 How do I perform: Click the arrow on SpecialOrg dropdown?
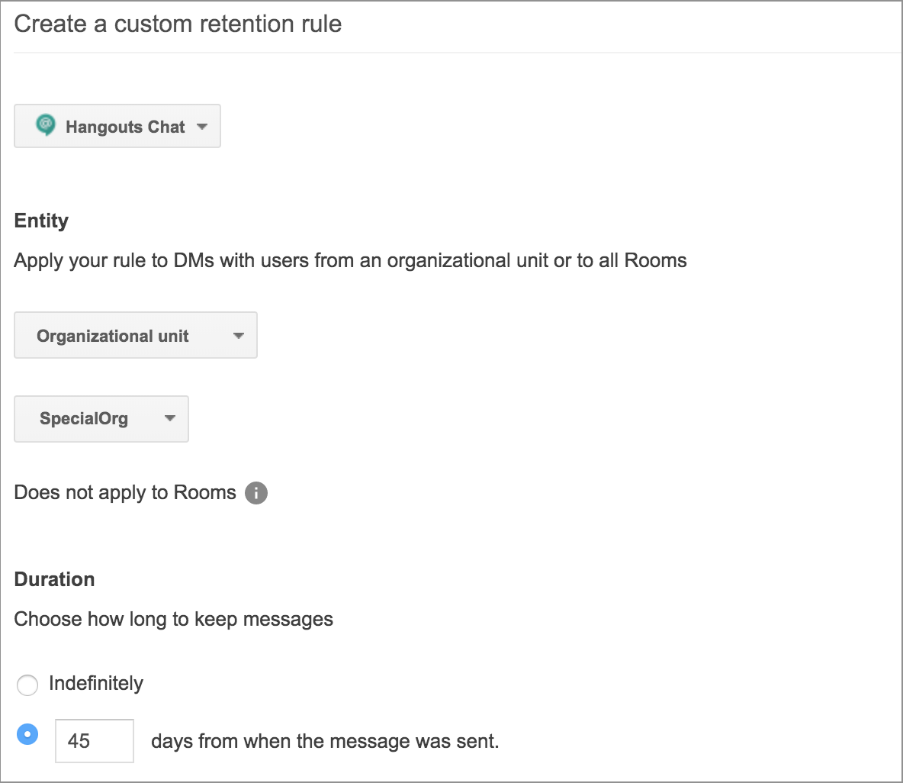[x=170, y=418]
